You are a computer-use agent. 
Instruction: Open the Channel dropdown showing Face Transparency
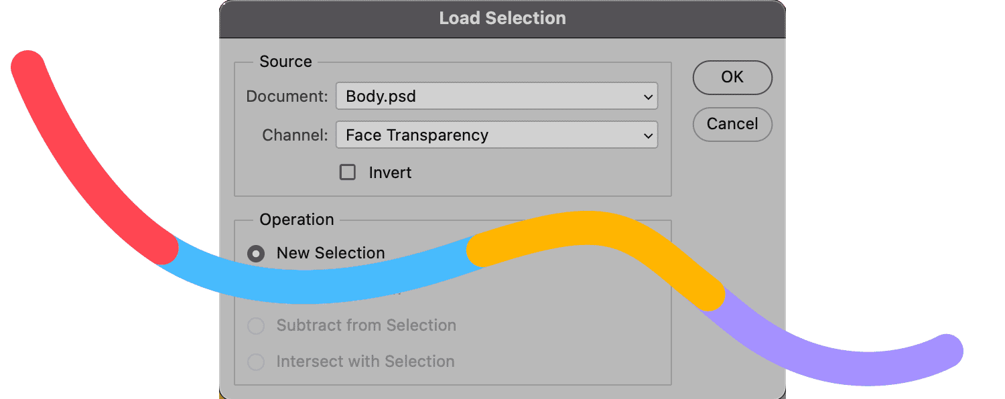click(496, 135)
